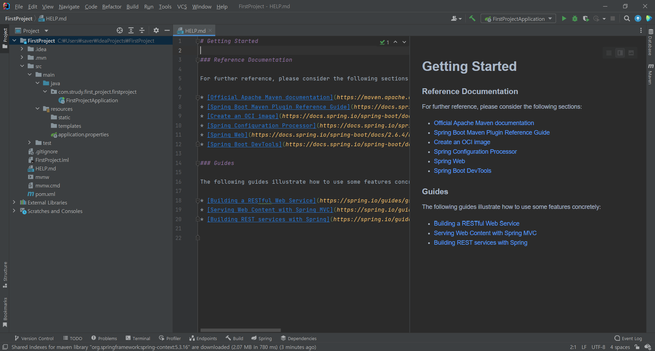The height and width of the screenshot is (351, 655).
Task: Expand External Libraries node
Action: [x=14, y=202]
